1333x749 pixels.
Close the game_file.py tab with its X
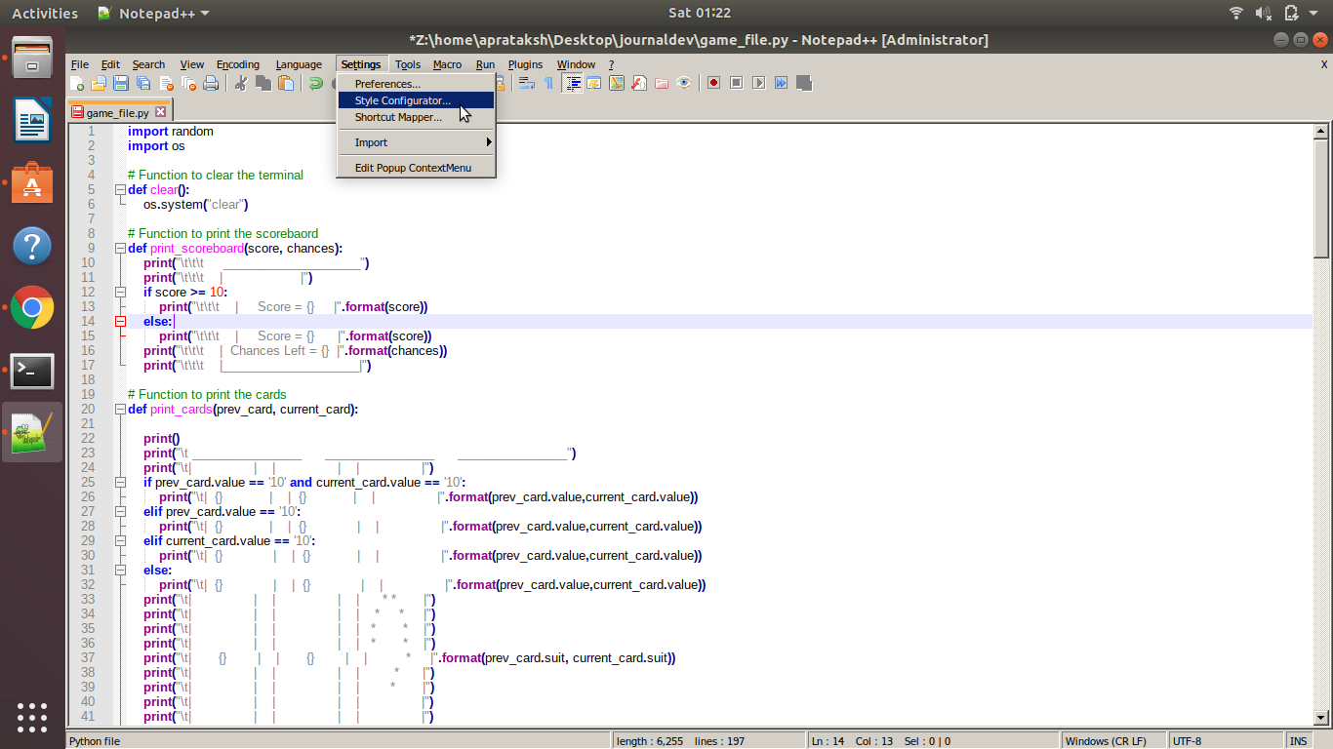161,111
